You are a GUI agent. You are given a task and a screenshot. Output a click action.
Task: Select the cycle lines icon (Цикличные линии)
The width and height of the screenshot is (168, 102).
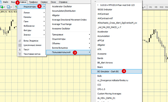20,45
